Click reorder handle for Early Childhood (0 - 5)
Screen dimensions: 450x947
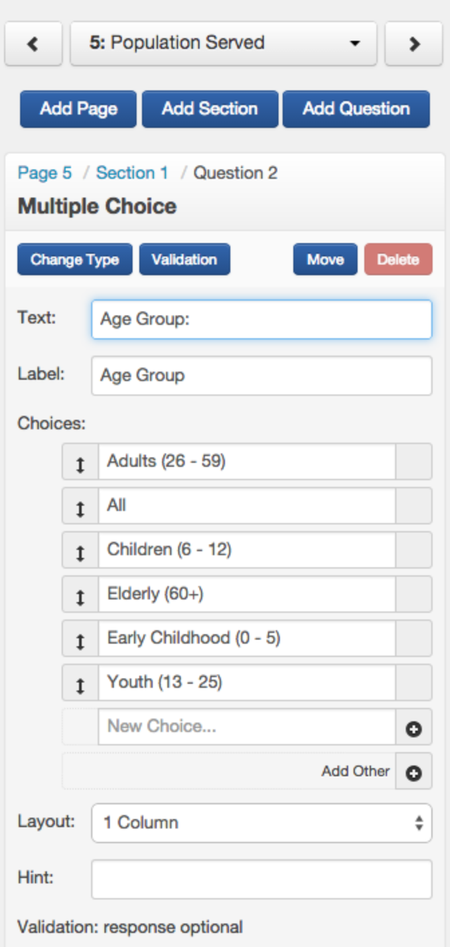[80, 638]
